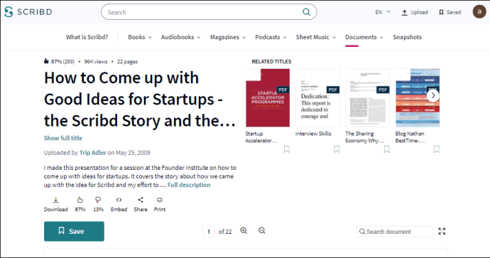The height and width of the screenshot is (258, 490).
Task: Toggle bookmark for Startup Accelerator title
Action: (287, 149)
